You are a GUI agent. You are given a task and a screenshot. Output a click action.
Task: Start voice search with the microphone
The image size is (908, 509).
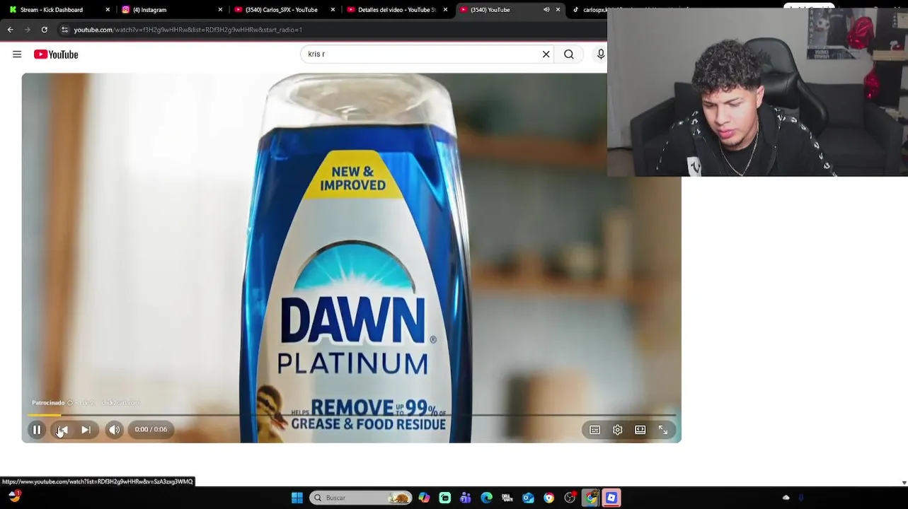(601, 54)
